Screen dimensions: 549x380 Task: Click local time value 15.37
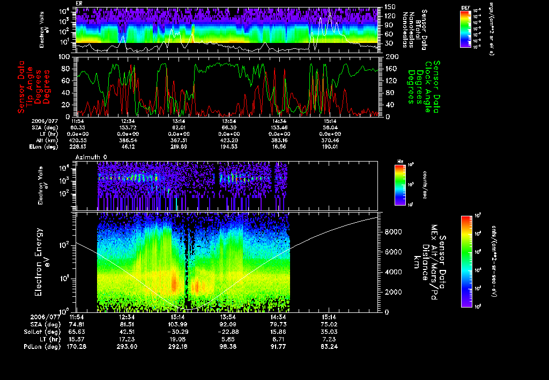76,339
